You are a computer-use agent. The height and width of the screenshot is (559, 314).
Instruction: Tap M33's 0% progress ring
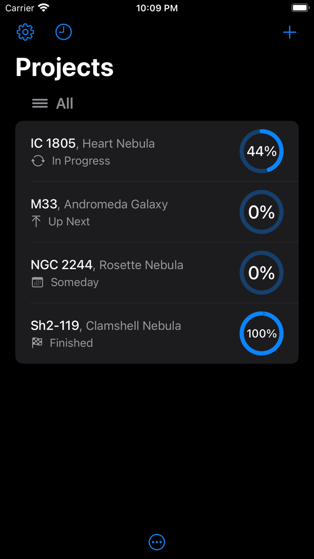point(262,212)
